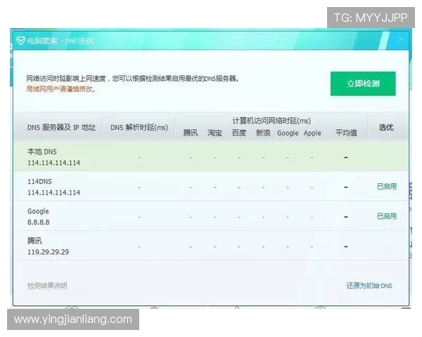Click 114.114.114.114 under 114DNS
The height and width of the screenshot is (337, 422).
click(54, 192)
